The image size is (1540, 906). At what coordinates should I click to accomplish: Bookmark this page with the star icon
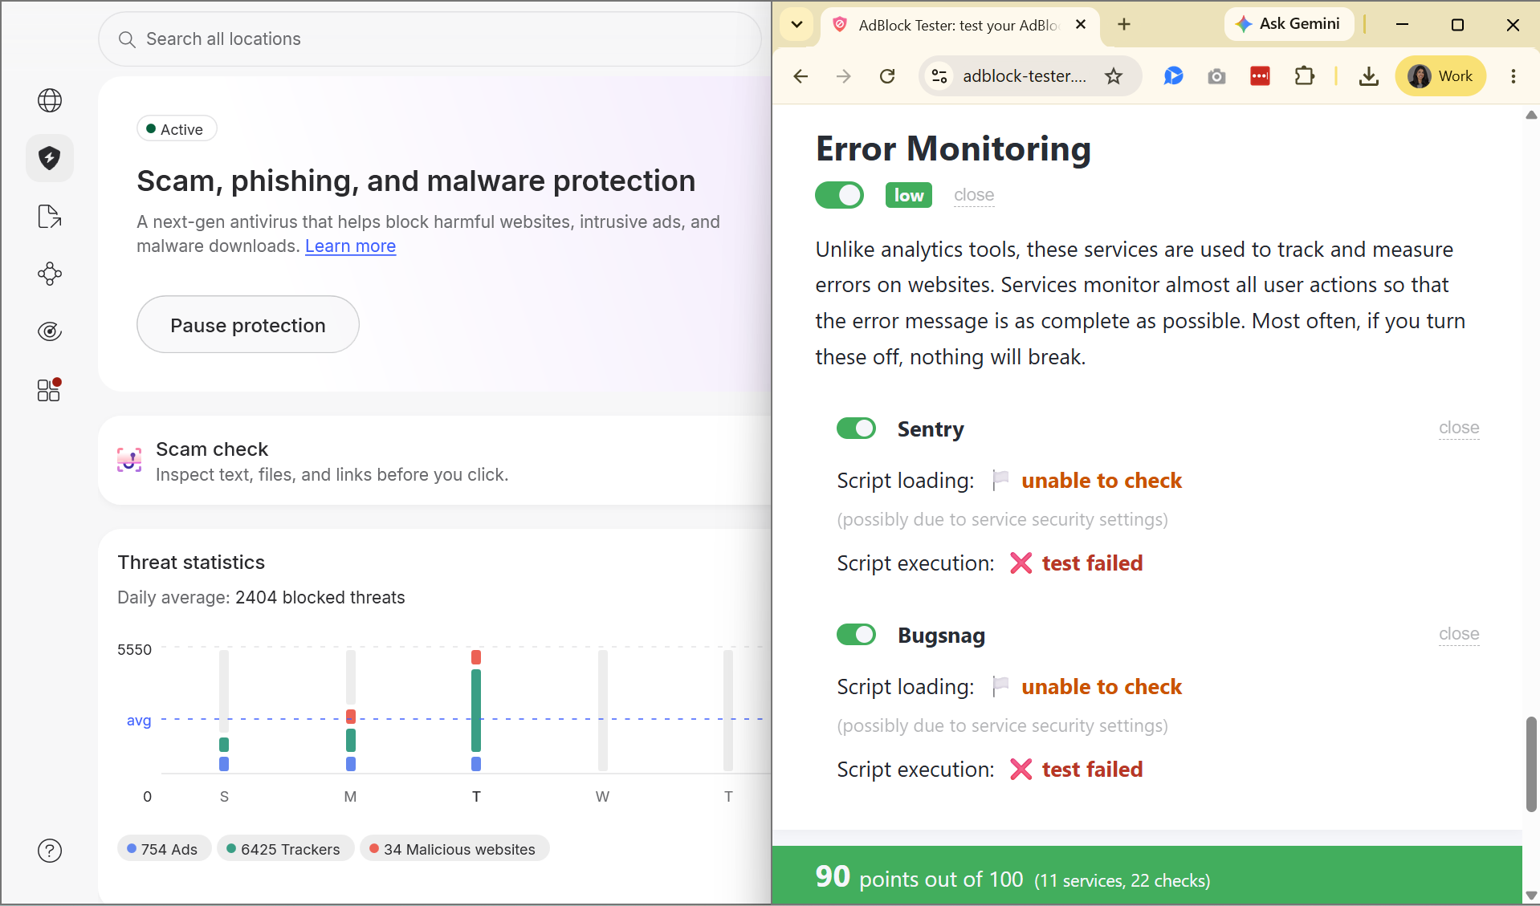click(1114, 76)
